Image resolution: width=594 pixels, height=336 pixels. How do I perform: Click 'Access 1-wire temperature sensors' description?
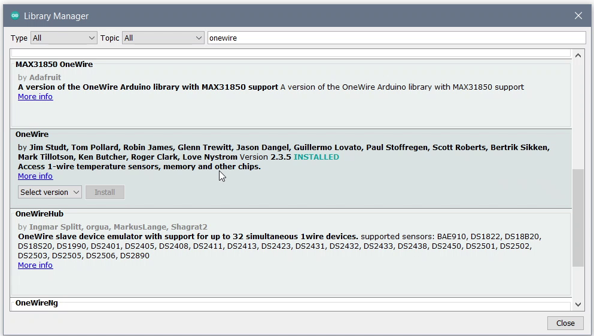click(139, 167)
